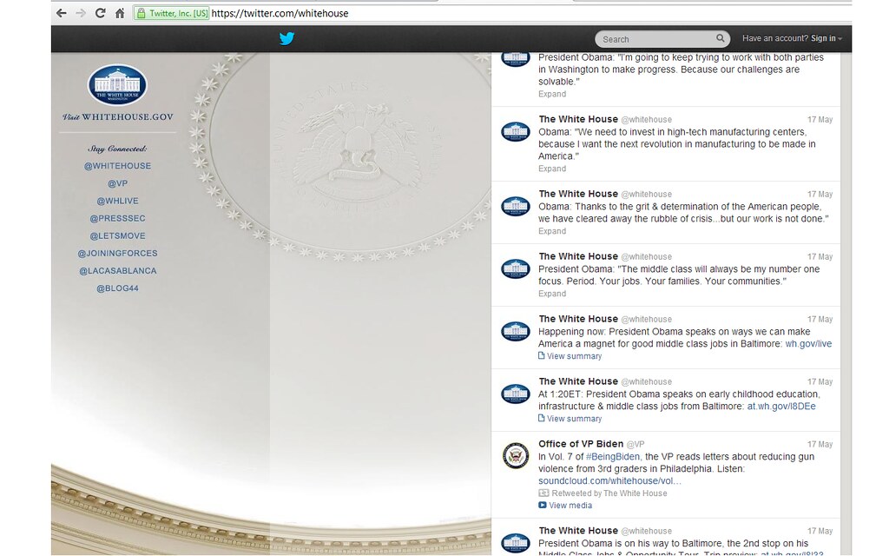
Task: Open the wh.gov/live link
Action: [808, 344]
